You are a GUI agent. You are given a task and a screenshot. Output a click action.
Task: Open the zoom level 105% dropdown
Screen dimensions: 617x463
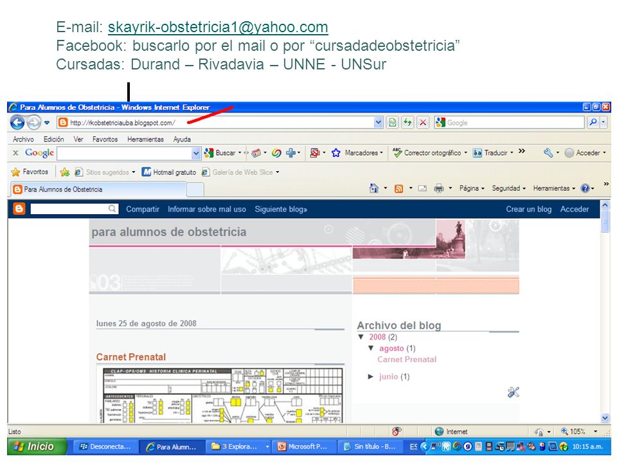(595, 431)
